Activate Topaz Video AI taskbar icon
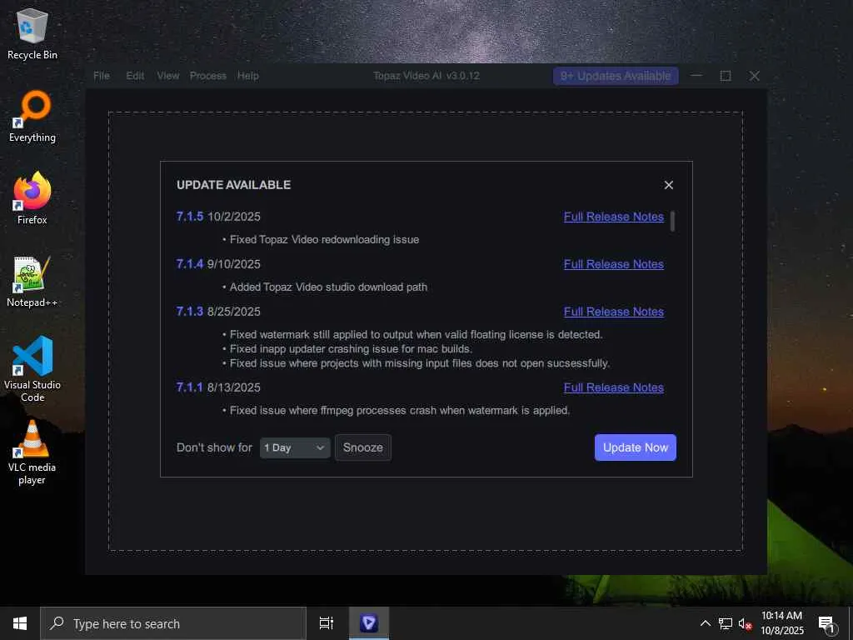The width and height of the screenshot is (853, 640). (x=369, y=623)
